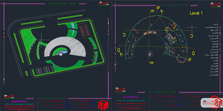Screen dimensions: 223x111
Task: Click the yellow Level 1 label
Action: point(197,13)
